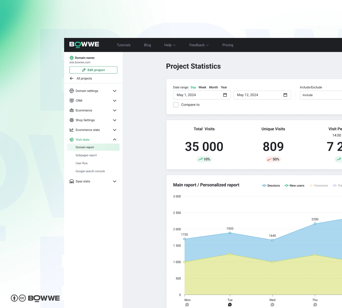The width and height of the screenshot is (342, 308).
Task: Click the pencil icon in Edit project
Action: pyautogui.click(x=84, y=70)
